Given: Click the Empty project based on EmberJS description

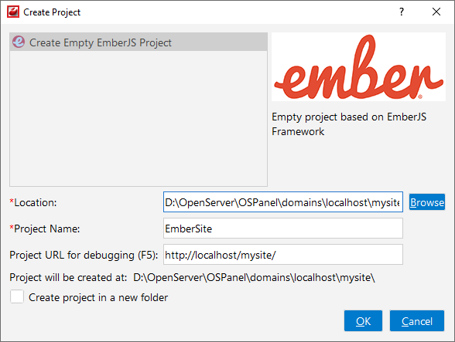Looking at the screenshot, I should point(349,124).
